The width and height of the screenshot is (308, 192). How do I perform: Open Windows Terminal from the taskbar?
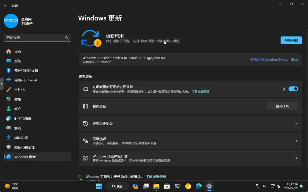pyautogui.click(x=177, y=186)
